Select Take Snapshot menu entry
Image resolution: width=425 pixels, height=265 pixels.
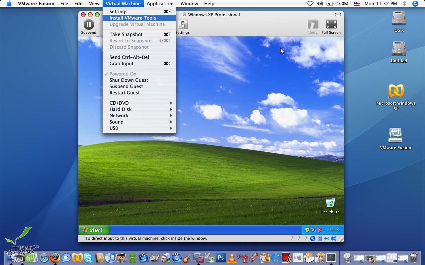click(x=126, y=34)
